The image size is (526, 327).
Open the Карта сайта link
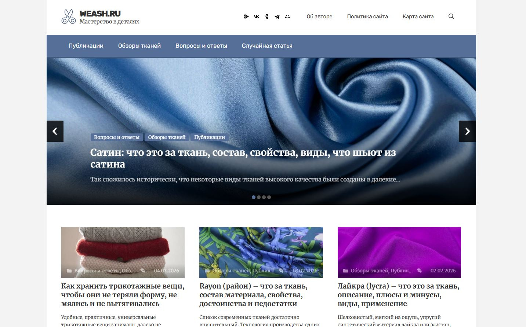tap(418, 16)
